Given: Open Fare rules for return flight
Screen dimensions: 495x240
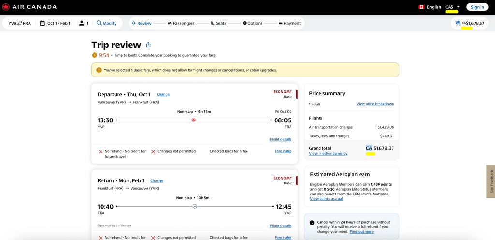Looking at the screenshot, I should click(x=283, y=238).
